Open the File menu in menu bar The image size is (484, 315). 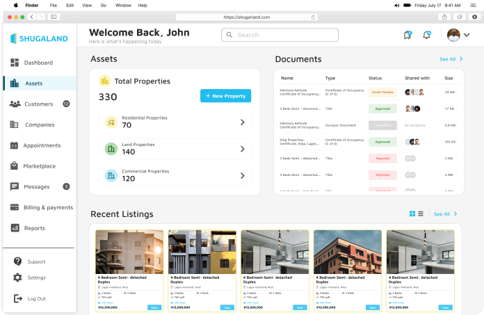pos(54,6)
